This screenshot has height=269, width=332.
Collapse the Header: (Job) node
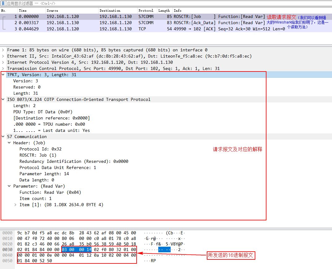point(9,143)
